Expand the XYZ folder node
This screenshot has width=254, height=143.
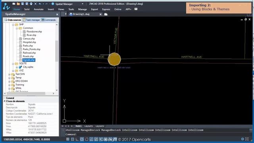pyautogui.click(x=13, y=71)
